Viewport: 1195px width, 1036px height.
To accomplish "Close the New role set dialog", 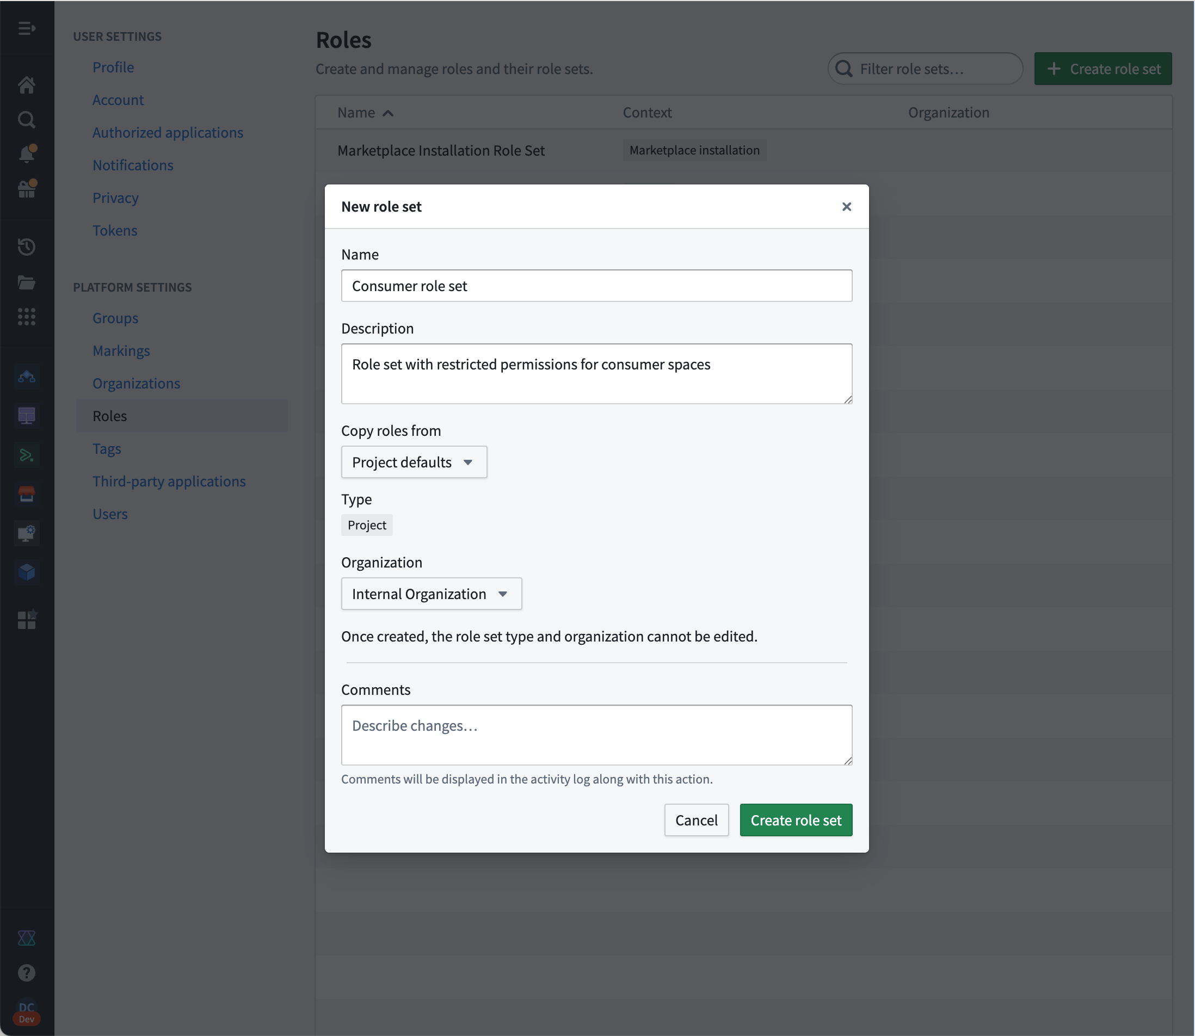I will 846,206.
